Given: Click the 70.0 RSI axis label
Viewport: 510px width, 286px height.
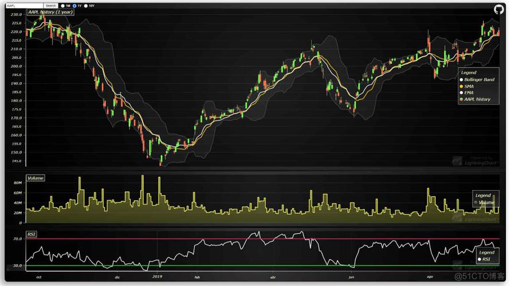Looking at the screenshot, I should click(x=17, y=239).
